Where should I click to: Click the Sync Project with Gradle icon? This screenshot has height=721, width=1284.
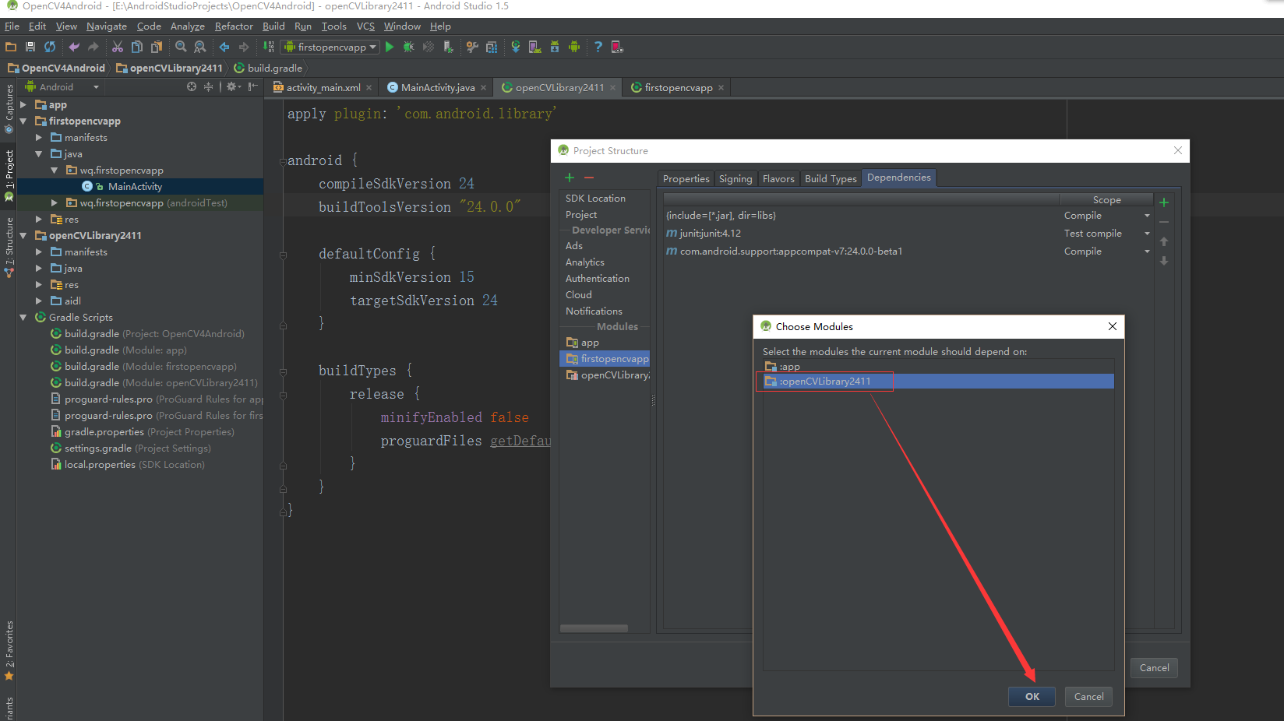point(516,47)
